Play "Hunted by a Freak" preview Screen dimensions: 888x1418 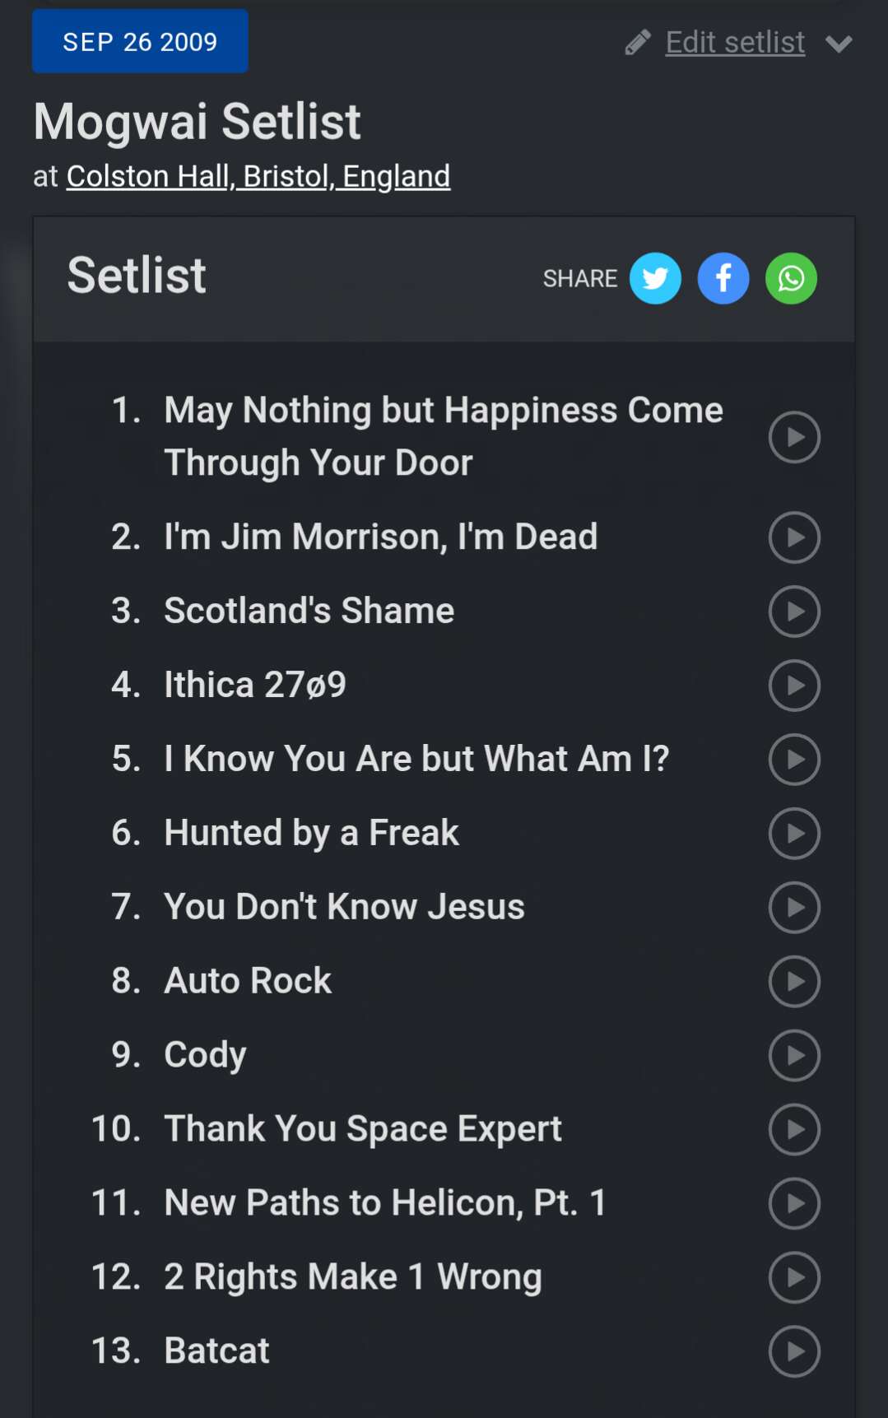(794, 834)
